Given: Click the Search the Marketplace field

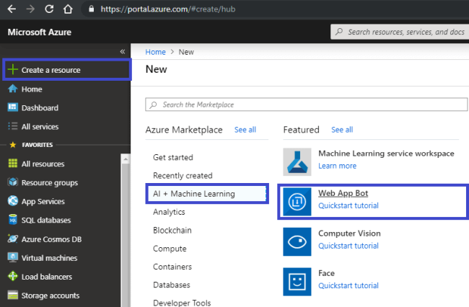Looking at the screenshot, I should click(x=306, y=104).
